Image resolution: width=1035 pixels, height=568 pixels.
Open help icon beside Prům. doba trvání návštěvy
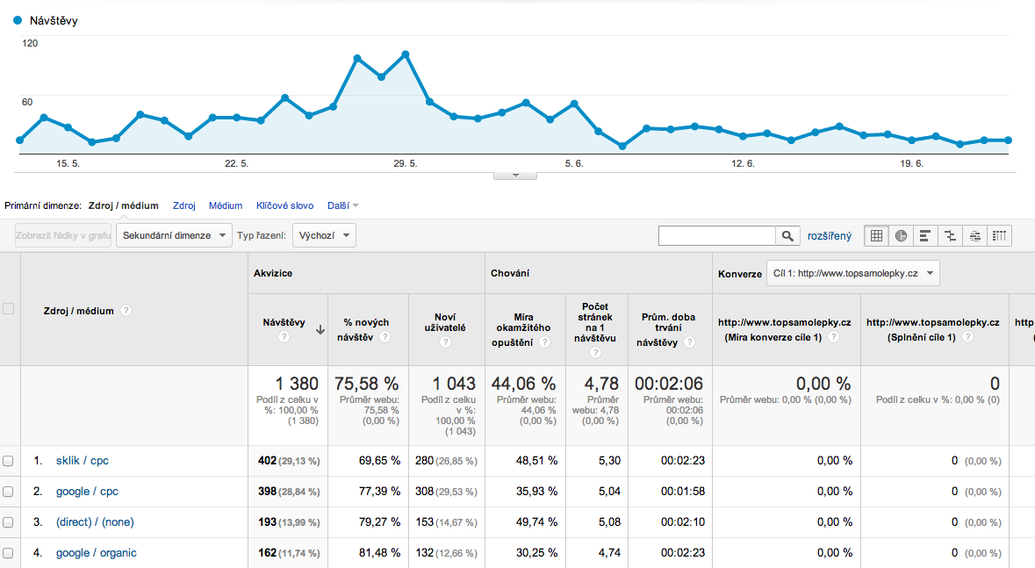[689, 342]
